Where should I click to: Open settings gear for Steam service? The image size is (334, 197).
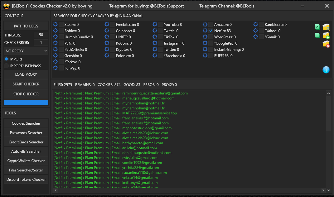(x=56, y=24)
